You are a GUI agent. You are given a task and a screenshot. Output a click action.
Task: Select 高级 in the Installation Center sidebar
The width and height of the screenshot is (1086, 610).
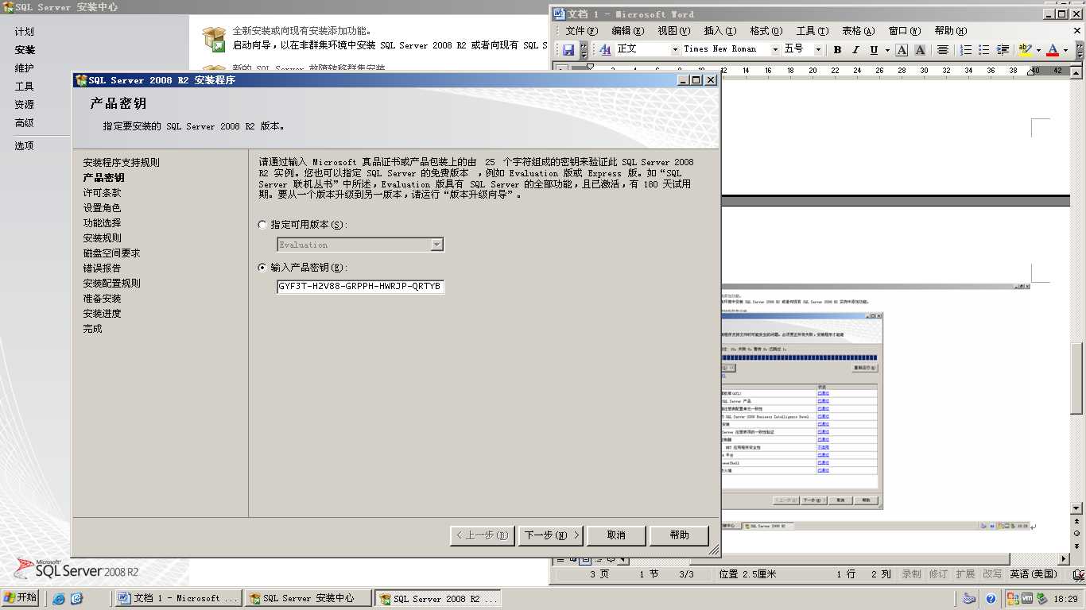[x=25, y=123]
